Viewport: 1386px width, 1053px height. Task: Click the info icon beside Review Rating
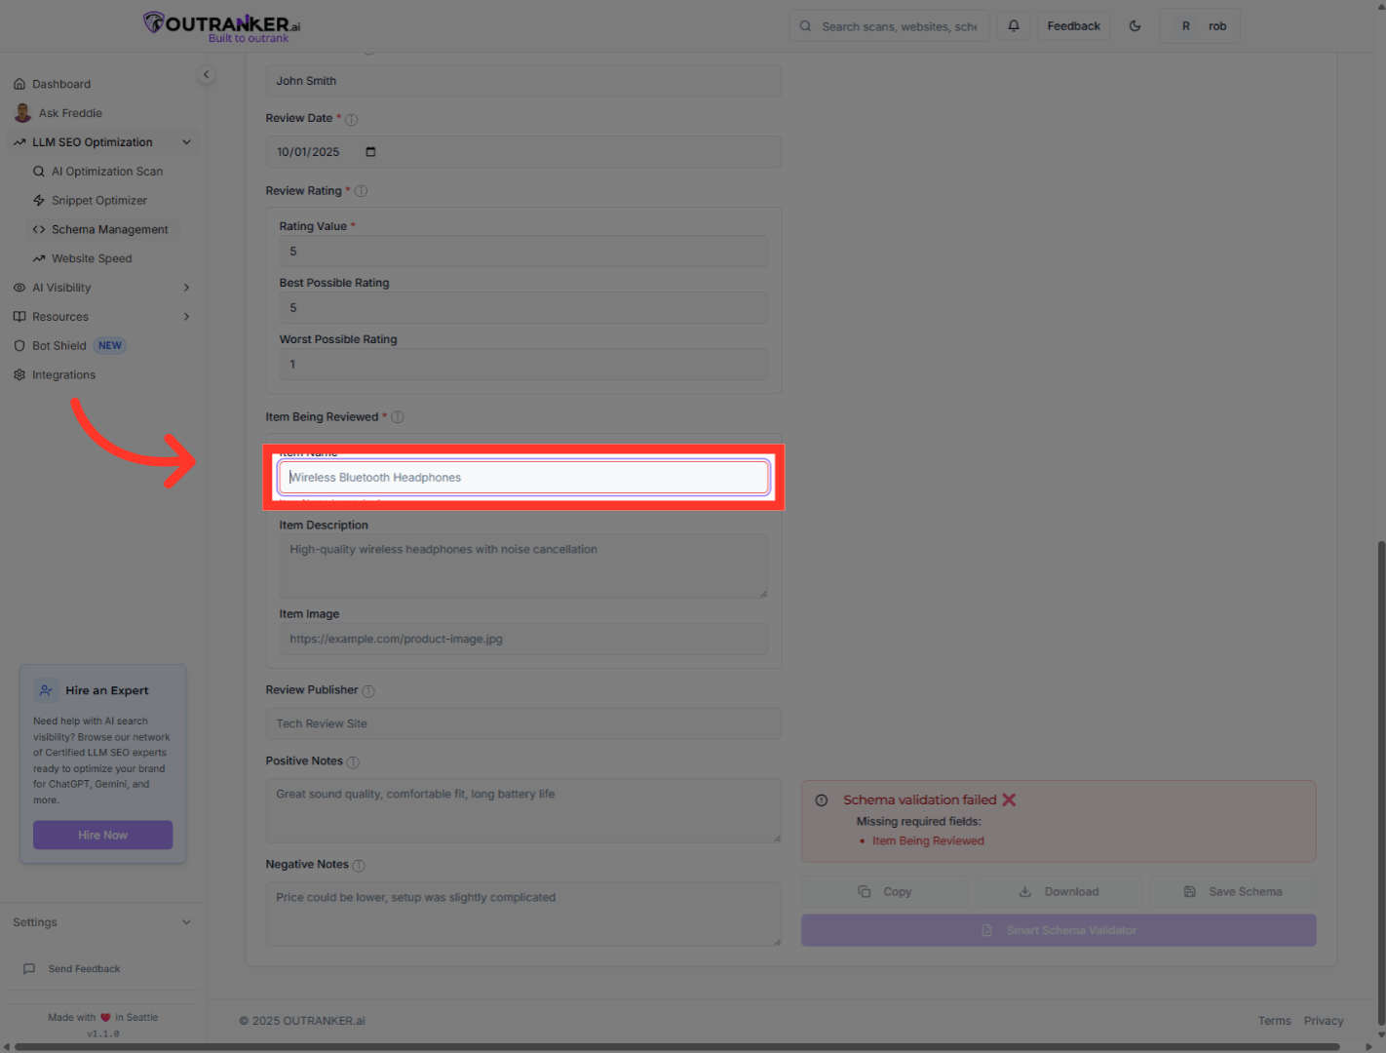(x=361, y=191)
